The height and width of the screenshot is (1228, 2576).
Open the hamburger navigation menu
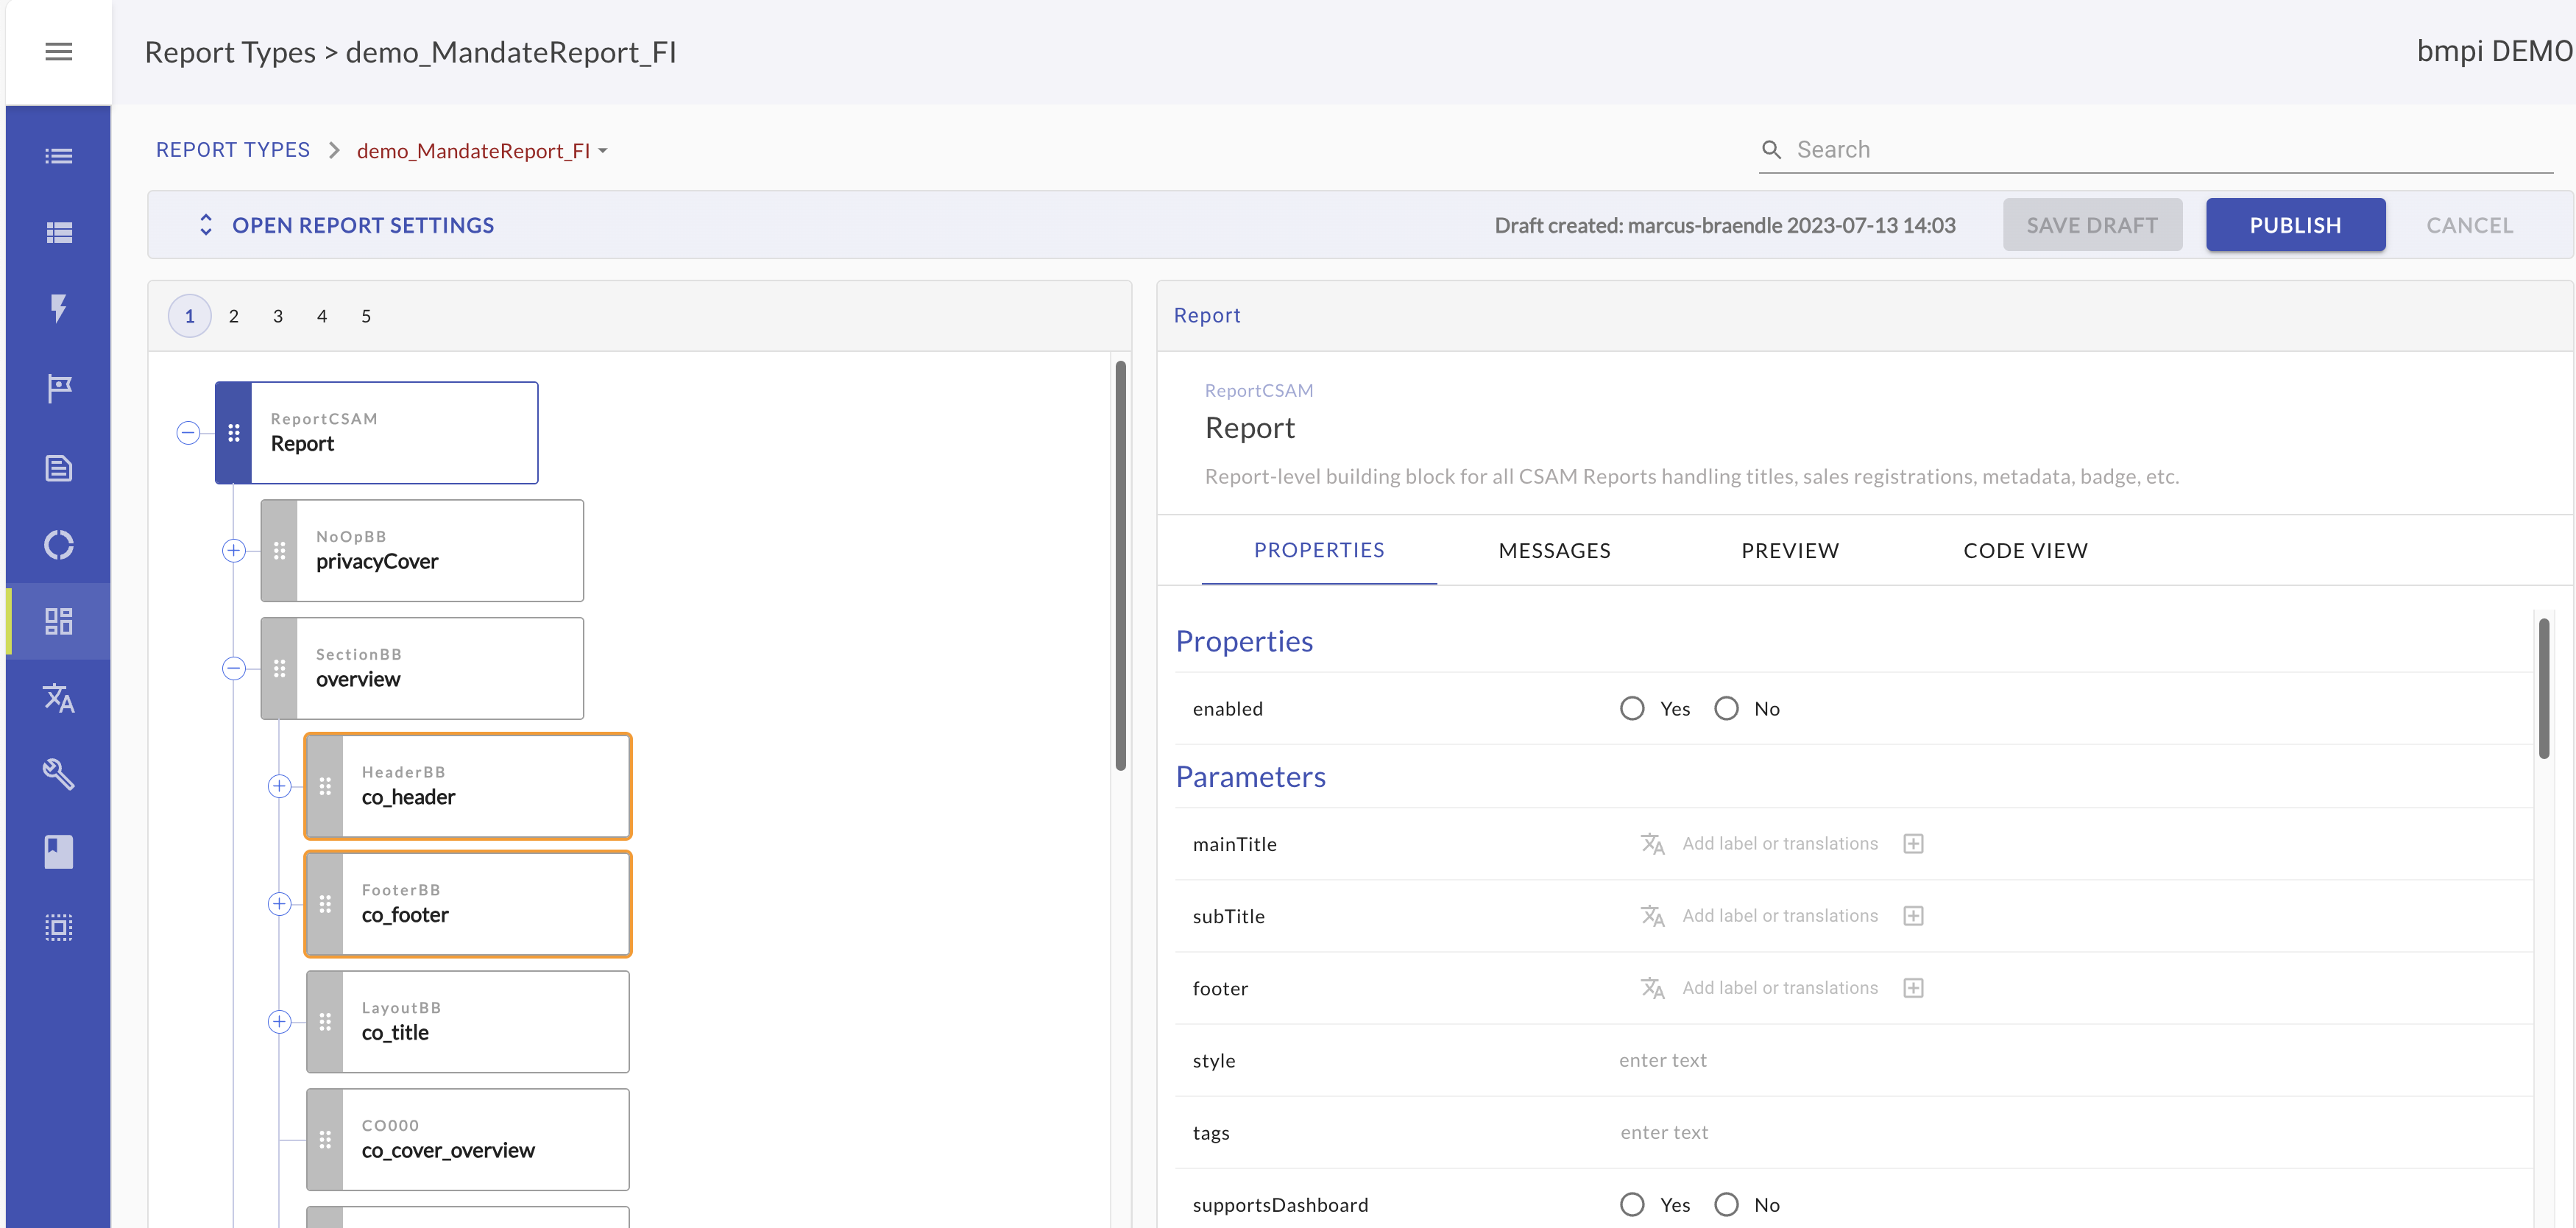coord(58,52)
